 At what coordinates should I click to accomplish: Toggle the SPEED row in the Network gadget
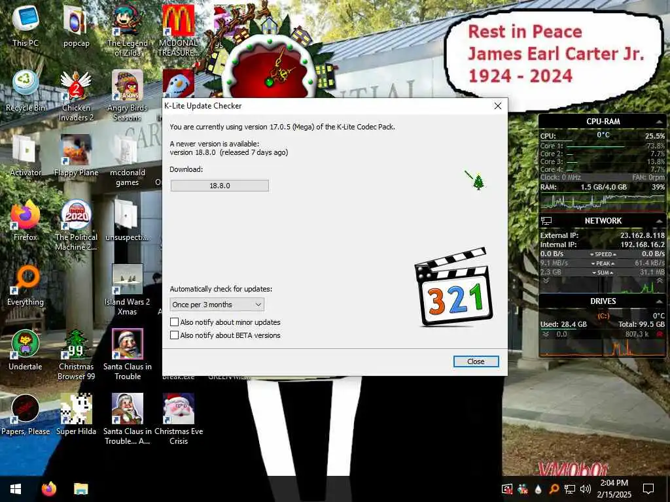click(x=603, y=254)
